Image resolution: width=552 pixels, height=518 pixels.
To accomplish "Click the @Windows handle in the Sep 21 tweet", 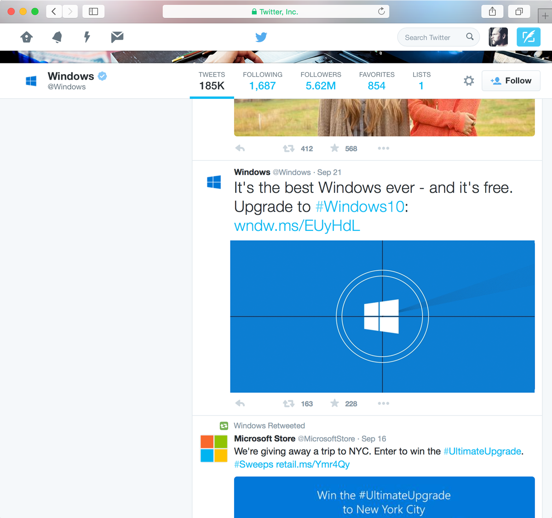I will point(292,172).
